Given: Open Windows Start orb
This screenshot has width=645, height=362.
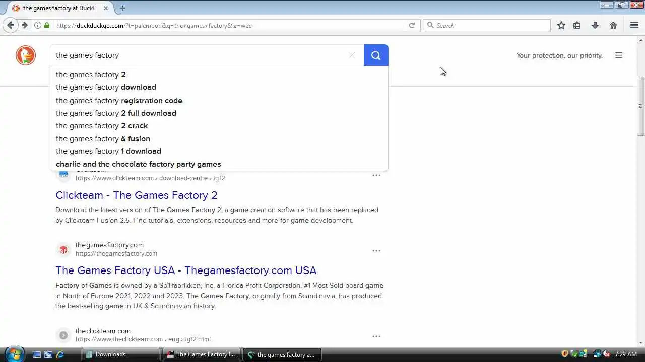Looking at the screenshot, I should point(14,354).
